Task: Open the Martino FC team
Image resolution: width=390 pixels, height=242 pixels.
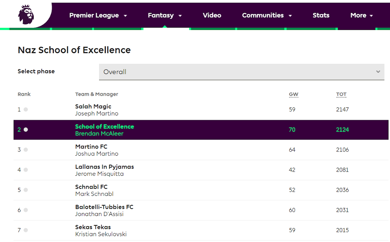Action: (x=91, y=147)
